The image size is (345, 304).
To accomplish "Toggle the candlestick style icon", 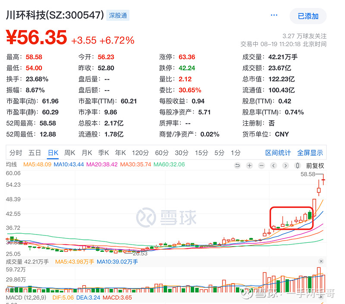I will (298, 166).
